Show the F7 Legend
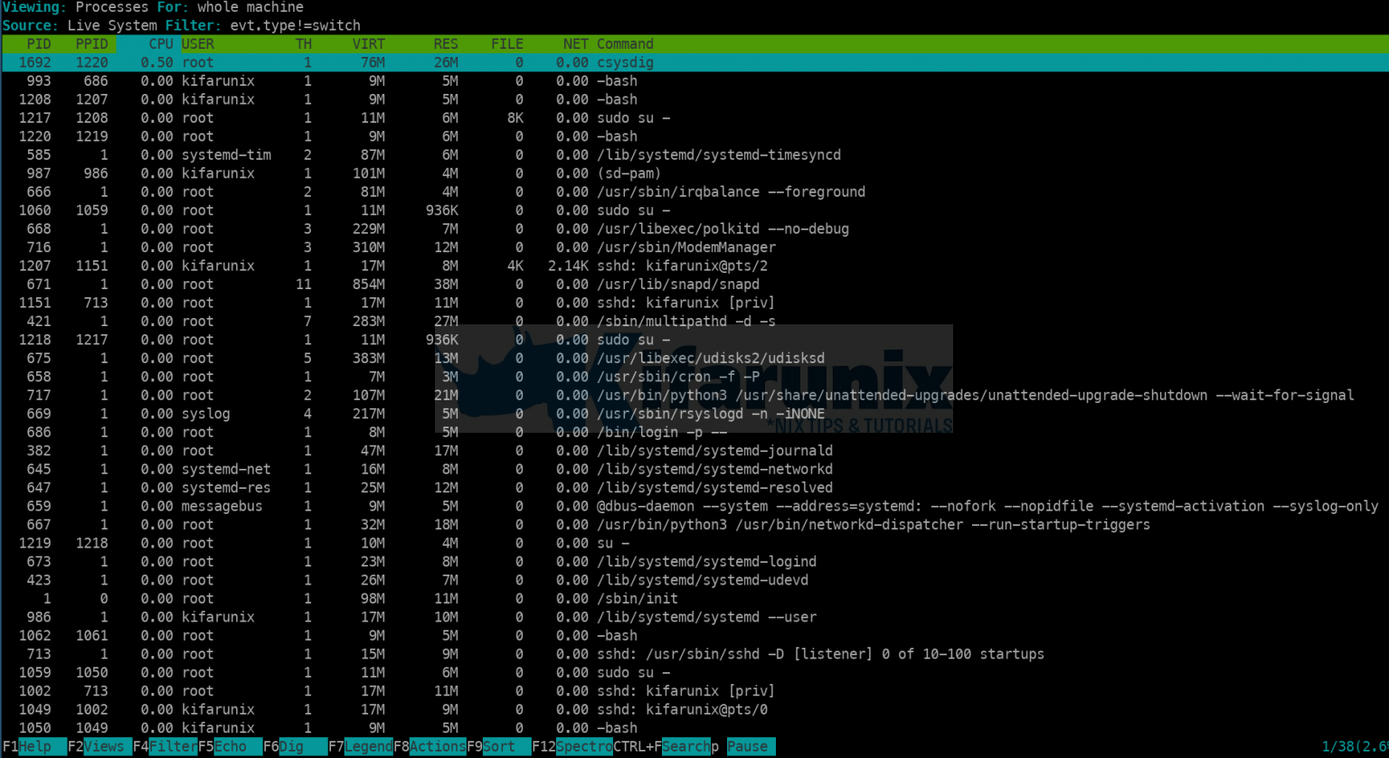The width and height of the screenshot is (1389, 758). [x=360, y=747]
